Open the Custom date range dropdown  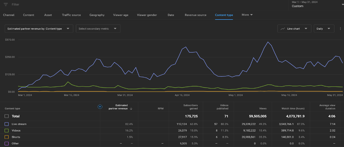[x=317, y=5]
